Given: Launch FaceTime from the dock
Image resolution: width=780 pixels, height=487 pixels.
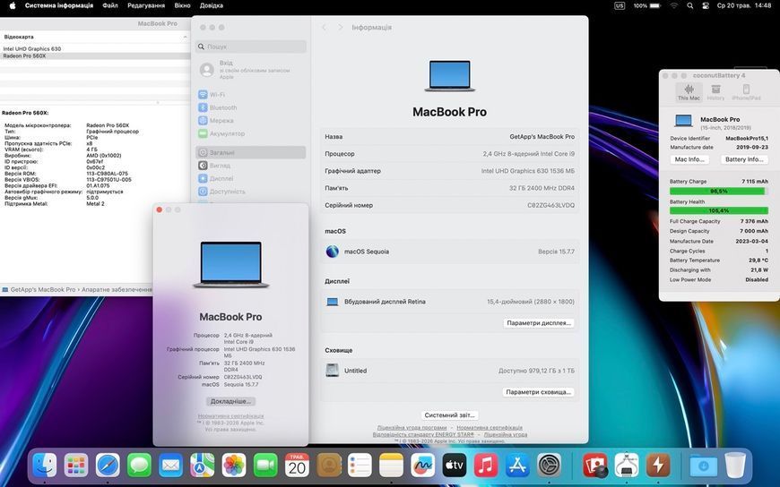Looking at the screenshot, I should (x=265, y=466).
